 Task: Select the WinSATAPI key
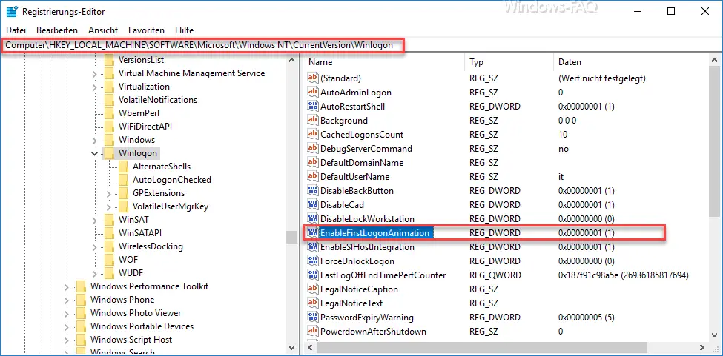(139, 233)
